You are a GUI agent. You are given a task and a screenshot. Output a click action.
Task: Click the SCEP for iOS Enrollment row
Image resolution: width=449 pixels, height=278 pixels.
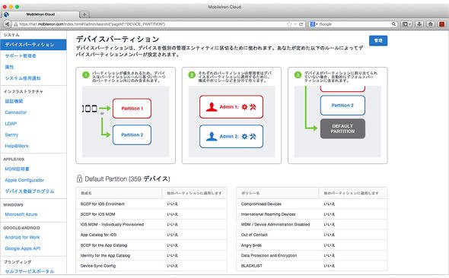pos(151,204)
